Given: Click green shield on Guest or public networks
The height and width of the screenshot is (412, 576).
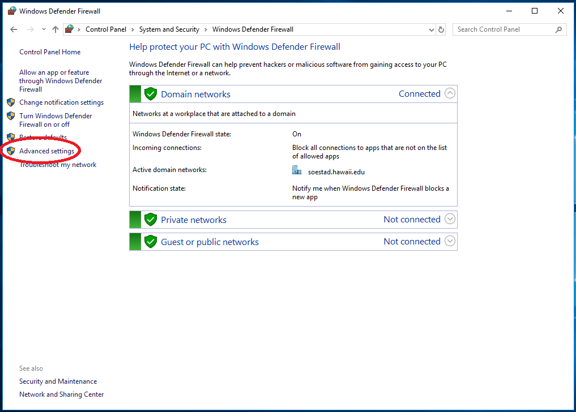Looking at the screenshot, I should [151, 242].
